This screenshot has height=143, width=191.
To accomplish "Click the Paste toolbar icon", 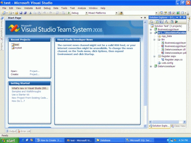I will pyautogui.click(x=39, y=13).
